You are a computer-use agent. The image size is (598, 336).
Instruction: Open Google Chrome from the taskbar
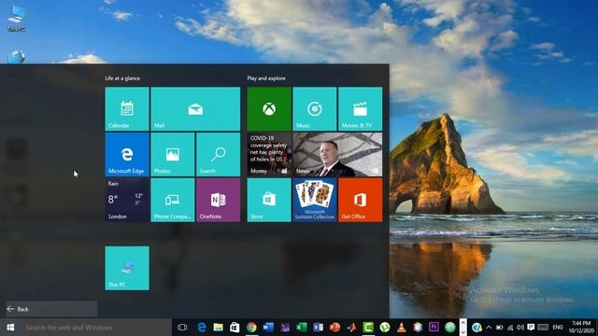point(251,328)
